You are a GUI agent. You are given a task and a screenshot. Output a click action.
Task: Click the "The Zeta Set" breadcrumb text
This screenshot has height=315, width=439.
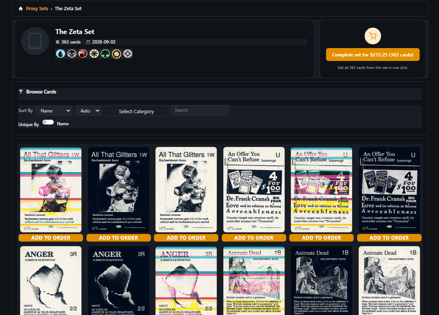[x=68, y=9]
